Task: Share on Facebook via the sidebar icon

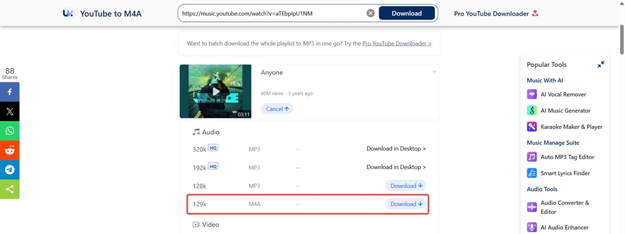Action: 9,92
